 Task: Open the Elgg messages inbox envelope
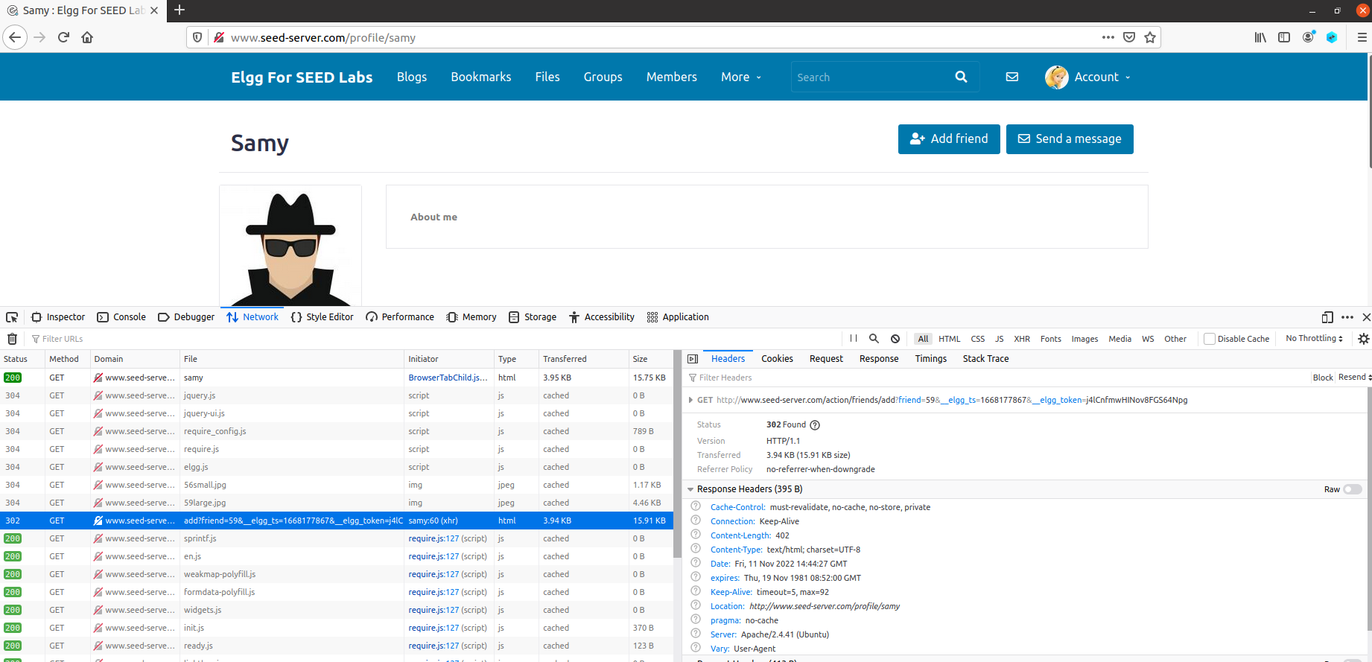(x=1012, y=77)
